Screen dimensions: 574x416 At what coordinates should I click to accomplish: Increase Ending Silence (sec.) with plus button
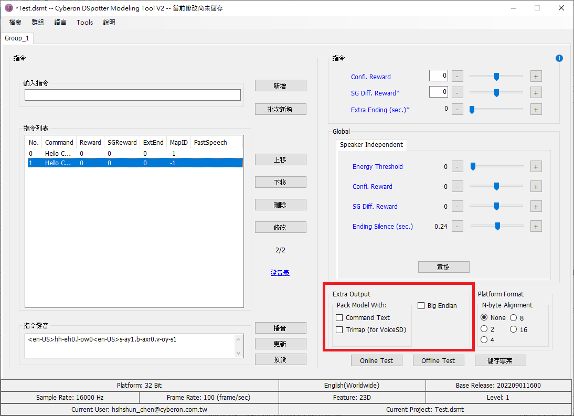(536, 227)
